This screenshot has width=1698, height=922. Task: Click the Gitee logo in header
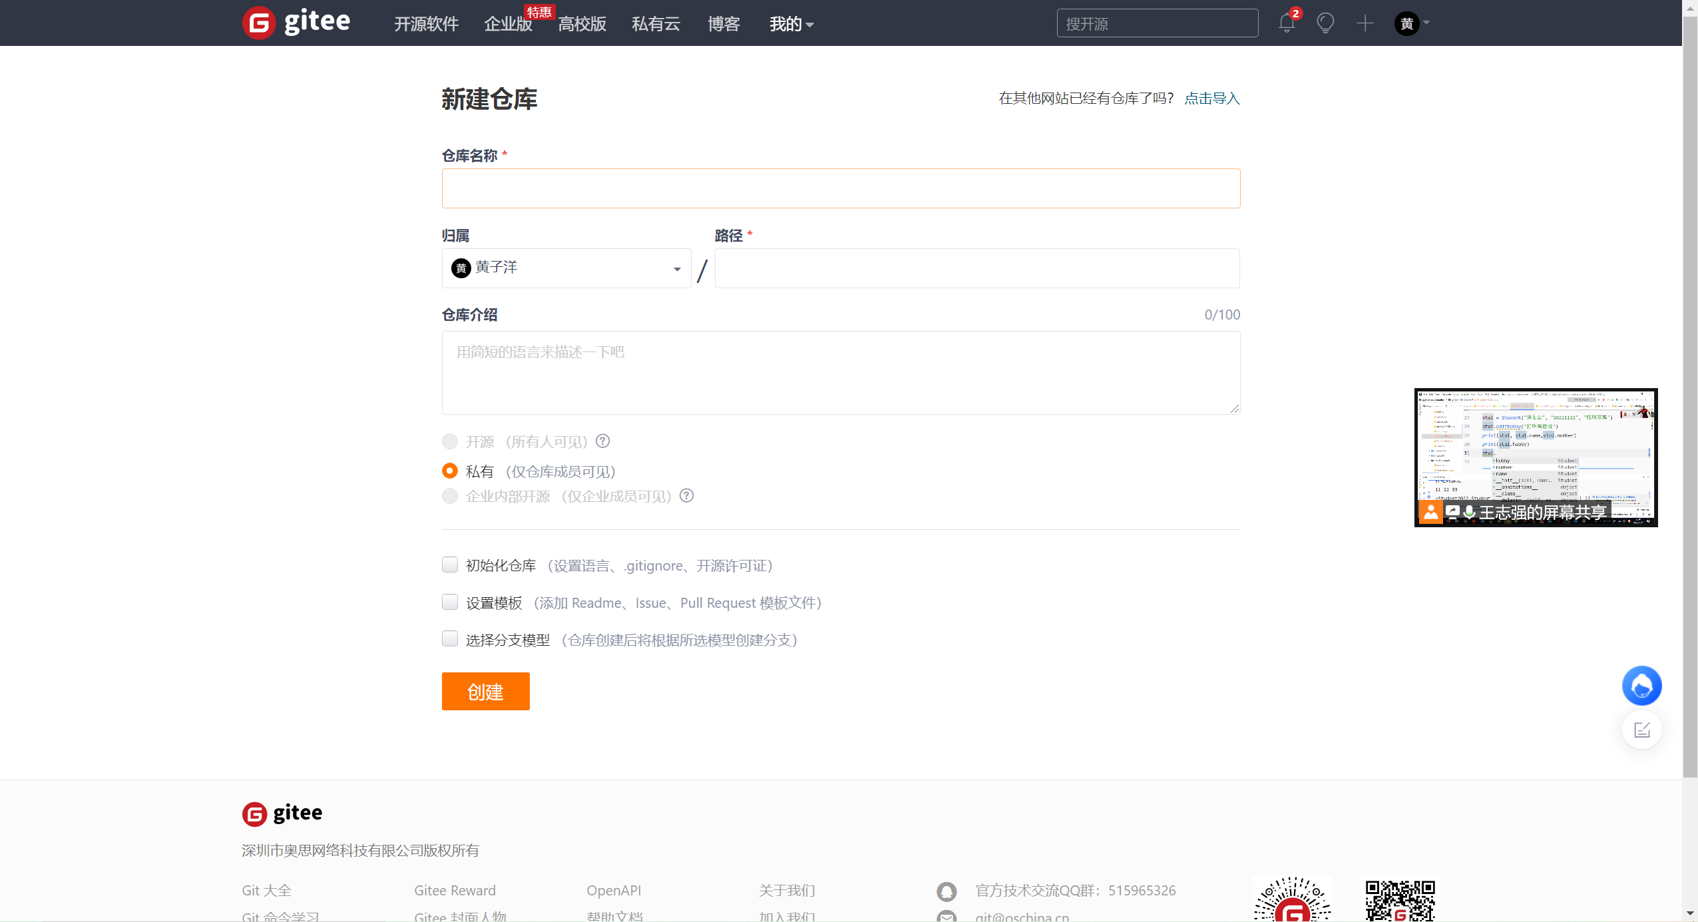pyautogui.click(x=296, y=23)
